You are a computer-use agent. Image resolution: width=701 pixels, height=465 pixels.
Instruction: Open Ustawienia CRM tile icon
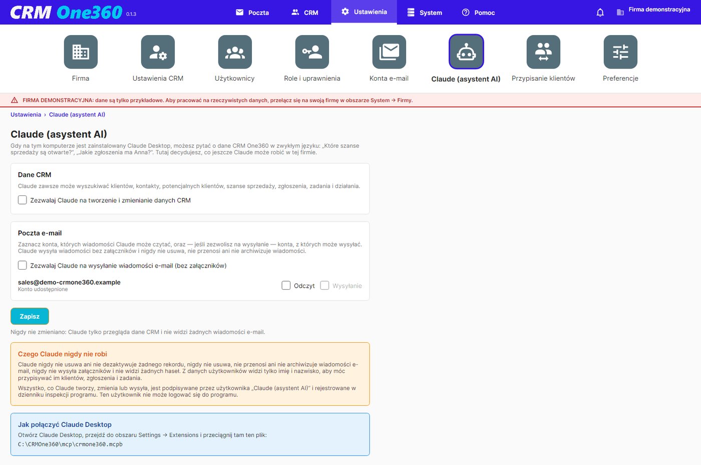(158, 52)
